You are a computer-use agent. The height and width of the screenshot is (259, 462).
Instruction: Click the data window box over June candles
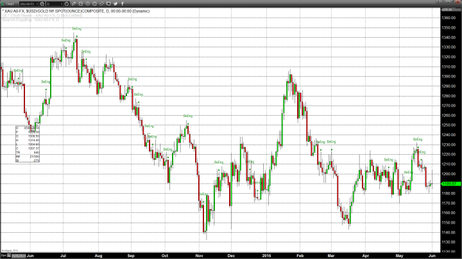[x=28, y=144]
